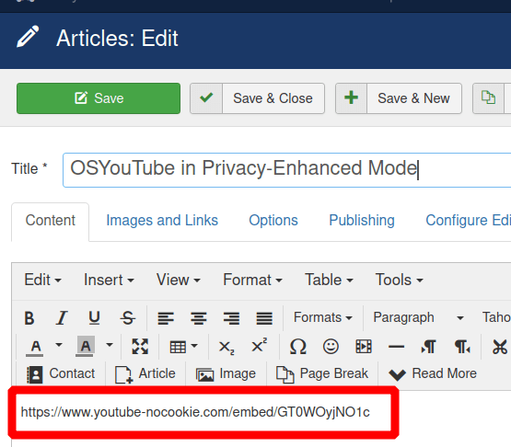Viewport: 511px width, 447px height.
Task: Open the Paragraph block format dropdown
Action: (x=418, y=317)
